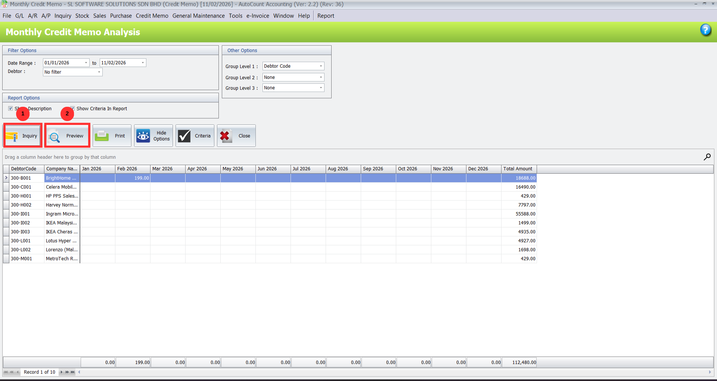Click the Total Amount column header
Screen dimensions: 717x381
(x=518, y=169)
